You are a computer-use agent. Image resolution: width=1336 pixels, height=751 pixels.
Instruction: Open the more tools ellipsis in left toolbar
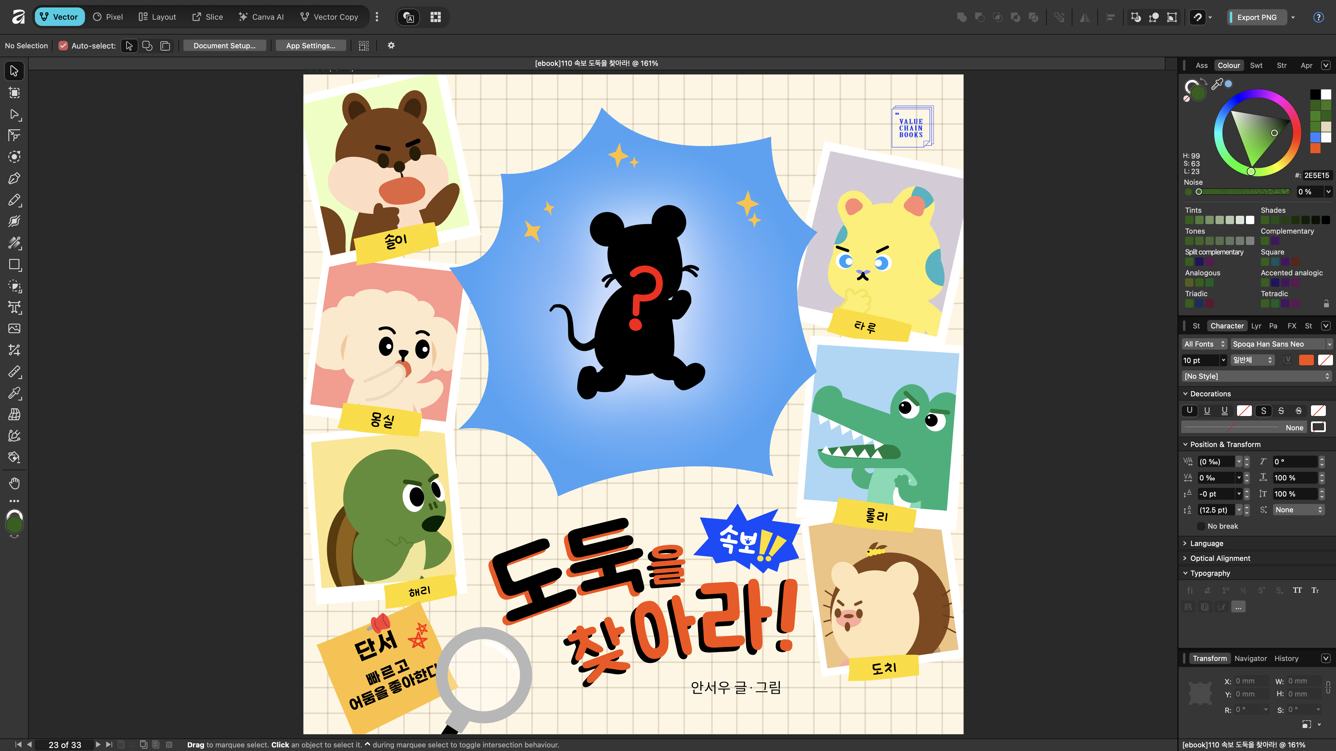coord(14,501)
